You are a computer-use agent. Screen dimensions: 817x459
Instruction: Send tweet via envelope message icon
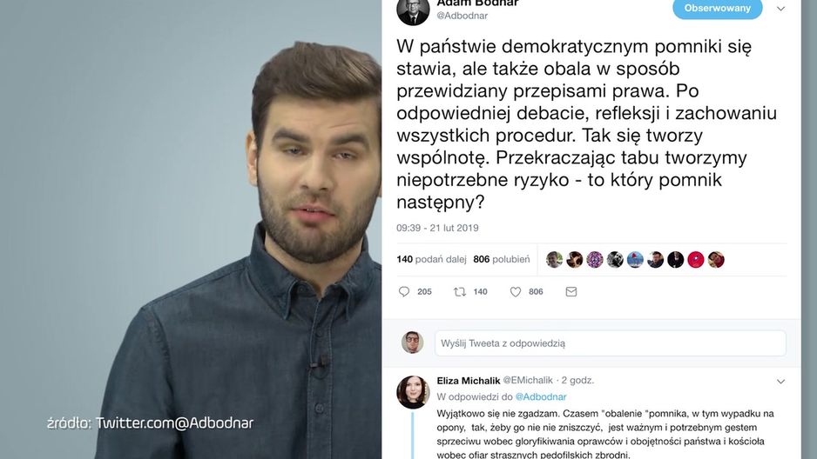tap(571, 291)
